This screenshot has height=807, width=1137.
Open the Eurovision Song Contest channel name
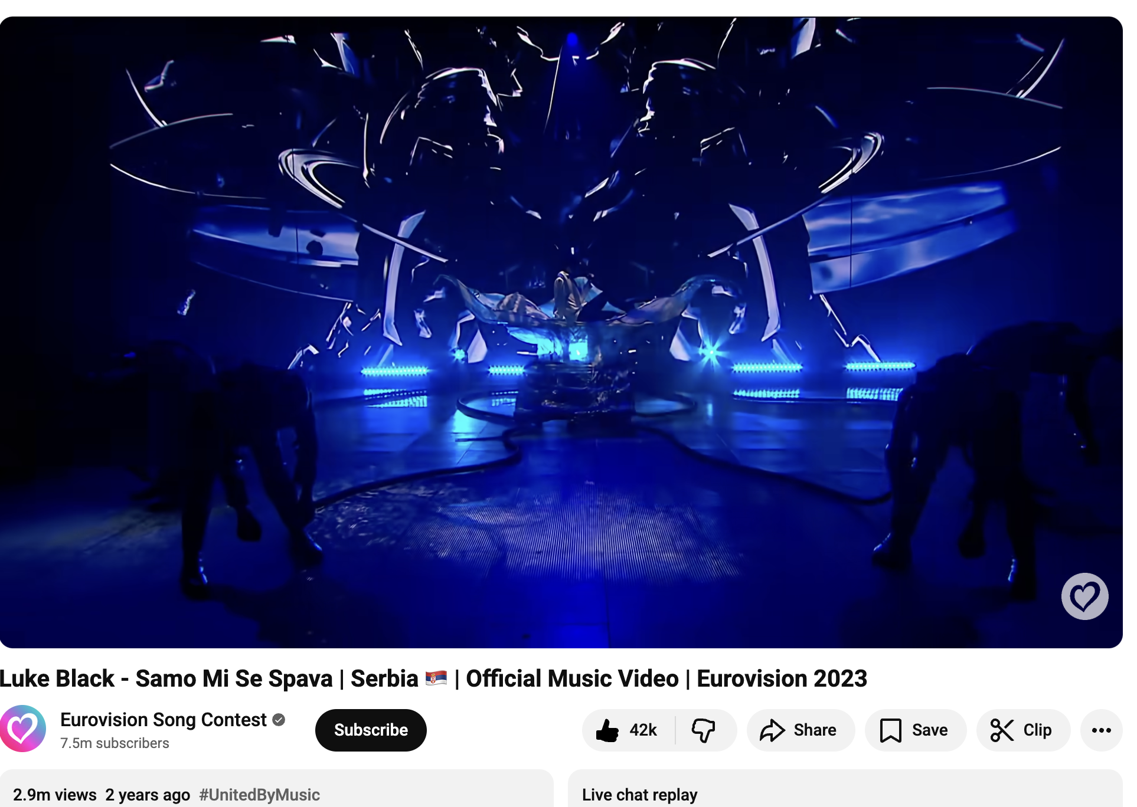pyautogui.click(x=164, y=720)
